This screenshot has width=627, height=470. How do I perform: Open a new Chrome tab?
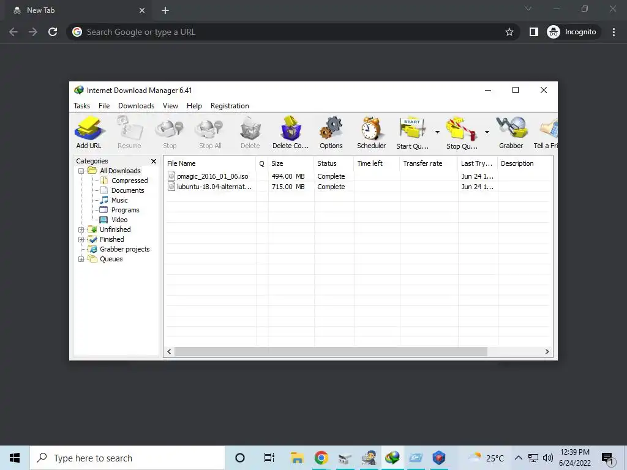[165, 11]
